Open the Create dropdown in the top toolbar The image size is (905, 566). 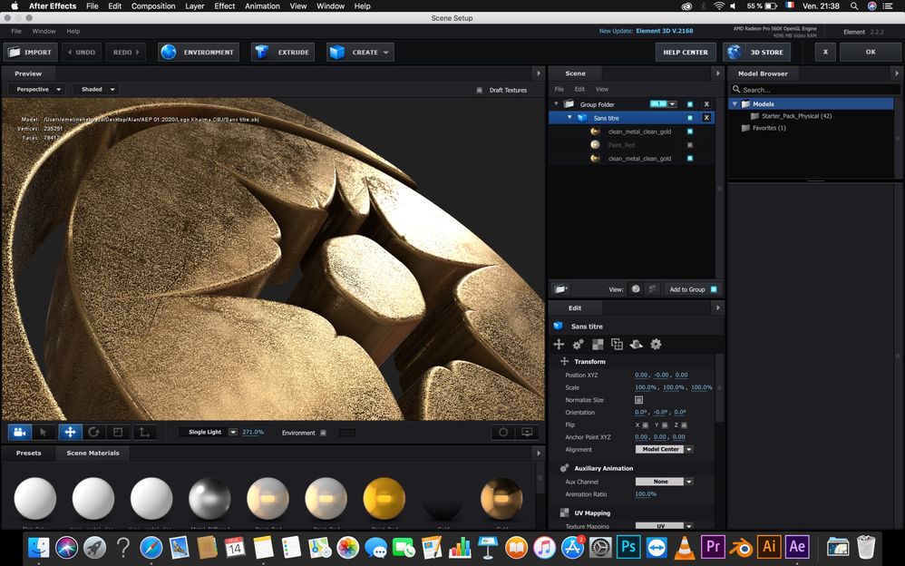pos(360,52)
